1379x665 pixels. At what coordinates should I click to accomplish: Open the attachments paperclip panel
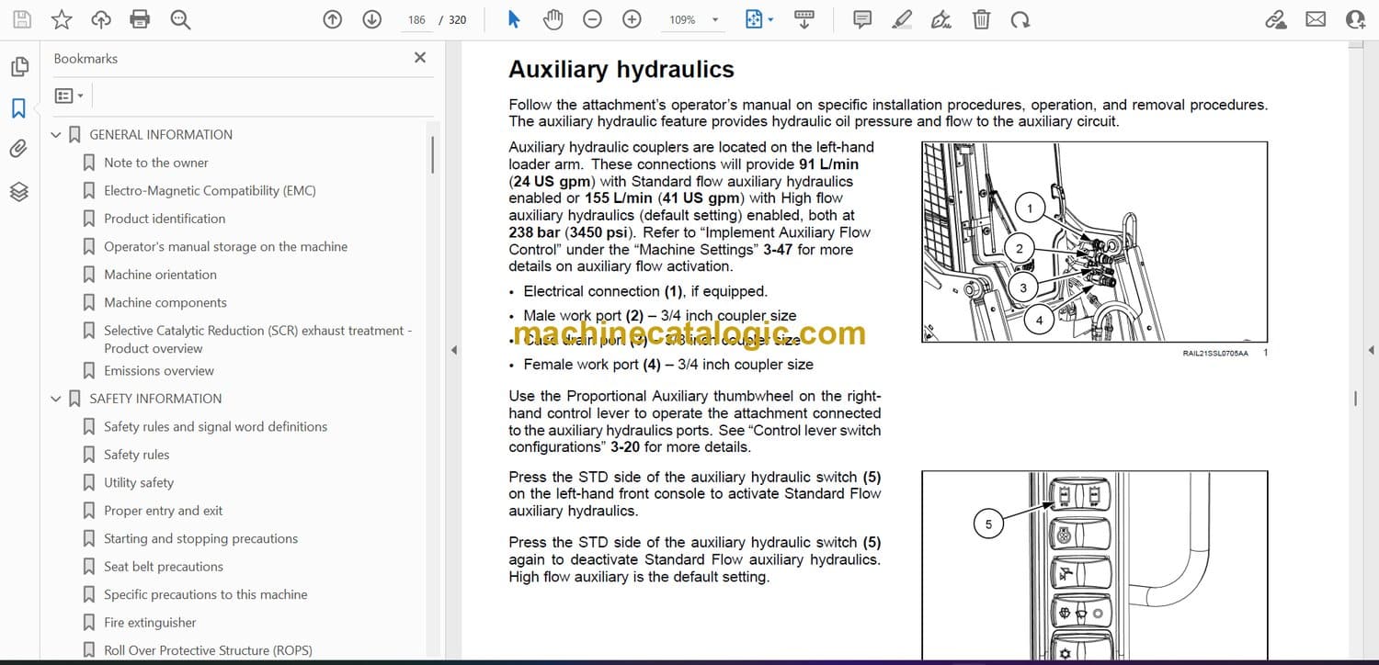click(x=18, y=149)
